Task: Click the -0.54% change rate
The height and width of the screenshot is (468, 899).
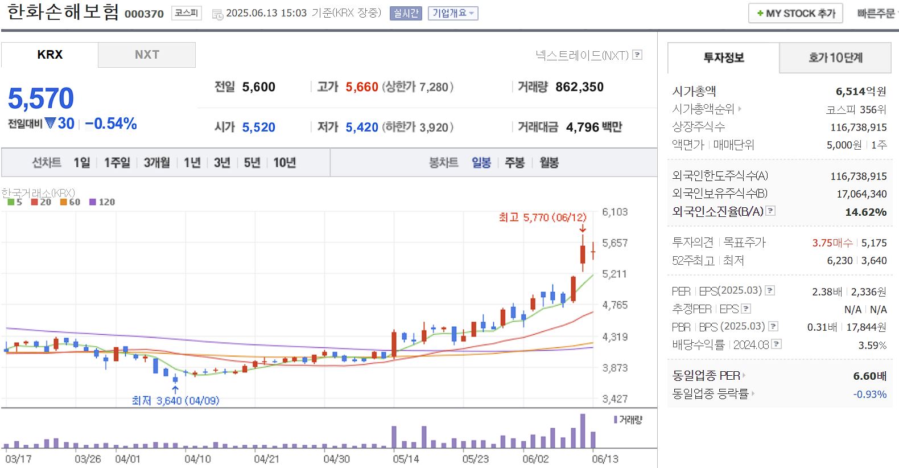Action: (x=111, y=124)
